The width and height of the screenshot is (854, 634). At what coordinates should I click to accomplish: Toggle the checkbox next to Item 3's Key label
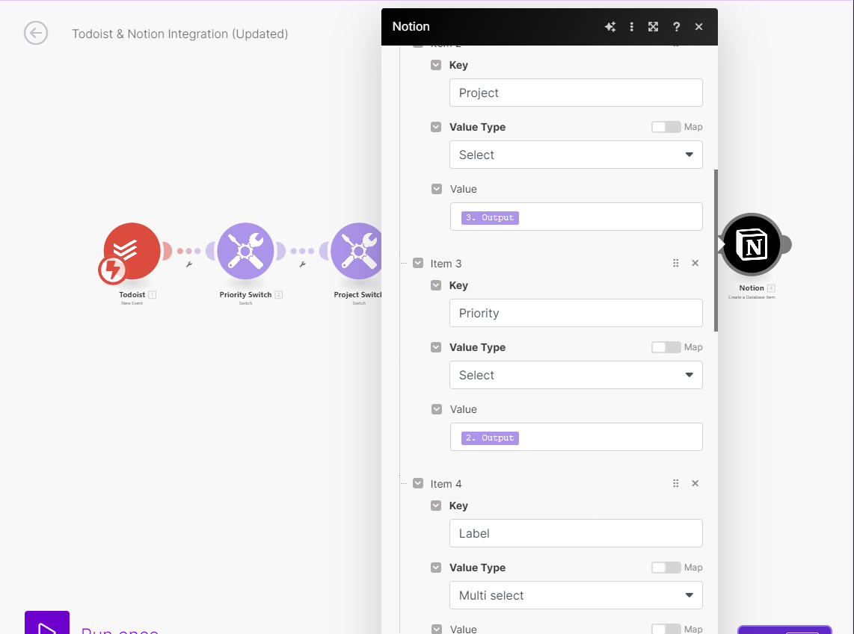[x=436, y=285]
